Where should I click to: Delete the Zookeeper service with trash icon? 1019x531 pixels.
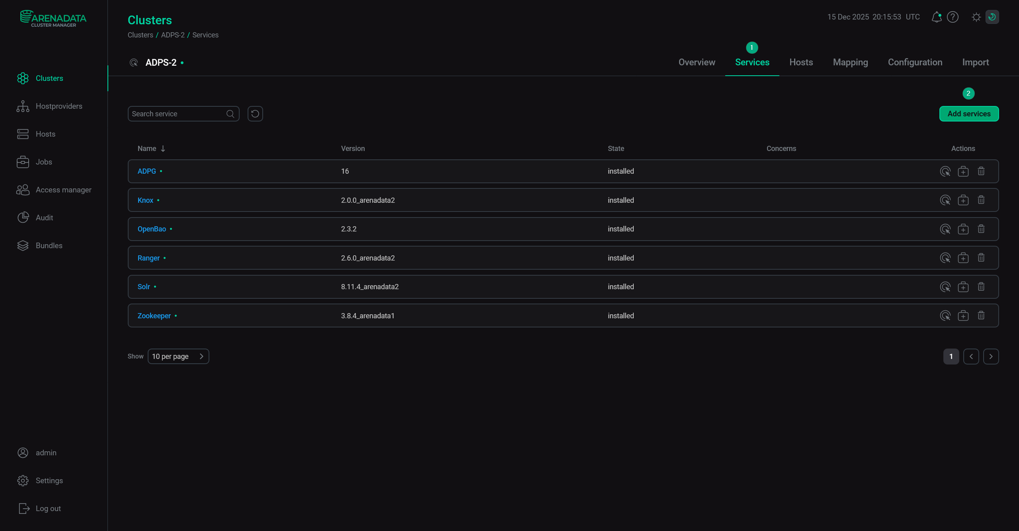[981, 315]
